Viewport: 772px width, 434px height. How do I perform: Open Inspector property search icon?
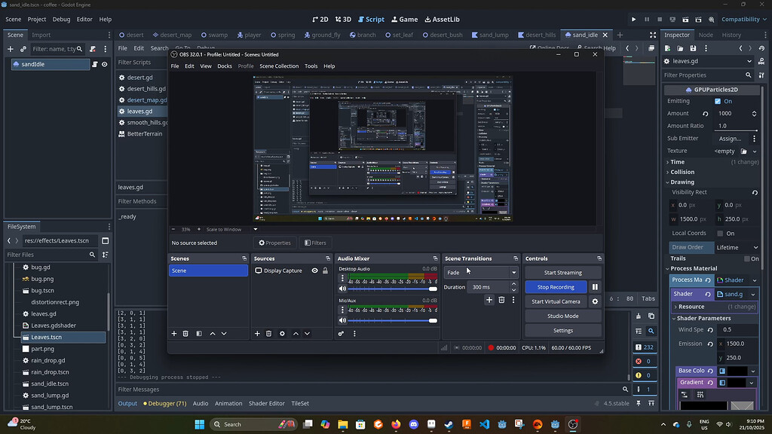749,75
